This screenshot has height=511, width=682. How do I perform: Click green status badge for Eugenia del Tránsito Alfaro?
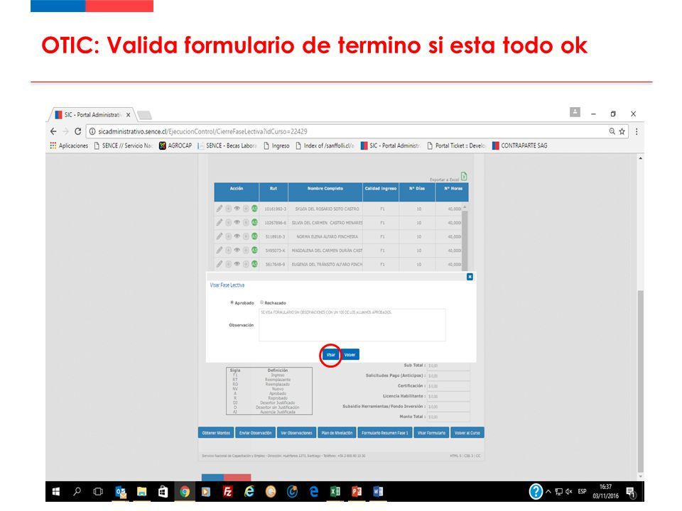(x=254, y=264)
